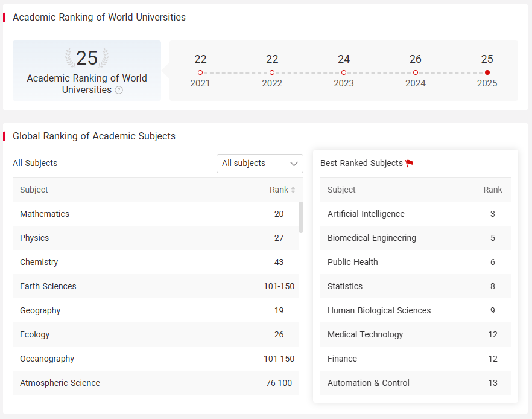Click the Rank column header in All Subjects

click(x=279, y=190)
